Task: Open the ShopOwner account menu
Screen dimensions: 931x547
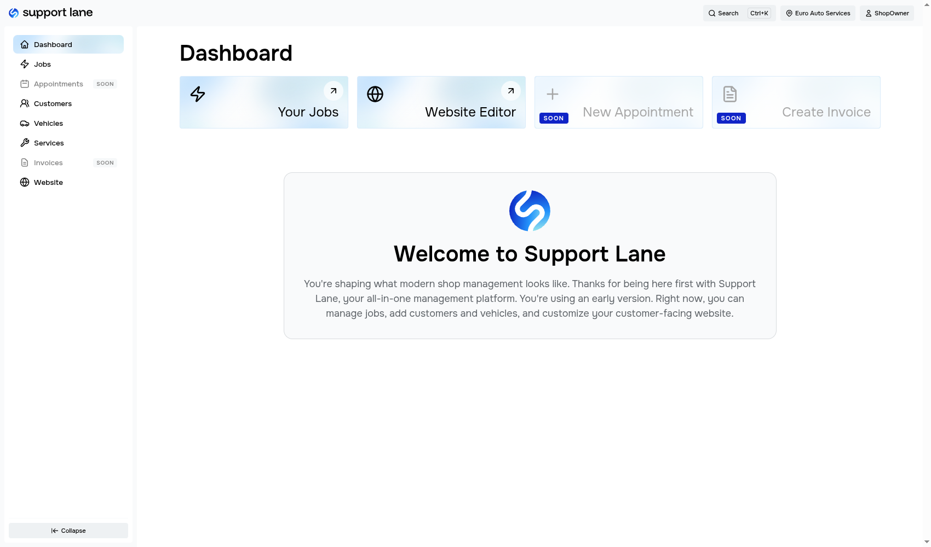Action: point(886,13)
